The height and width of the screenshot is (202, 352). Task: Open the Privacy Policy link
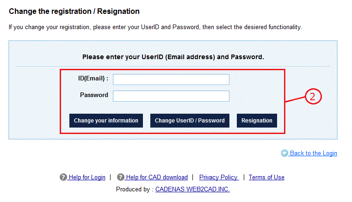click(x=219, y=177)
